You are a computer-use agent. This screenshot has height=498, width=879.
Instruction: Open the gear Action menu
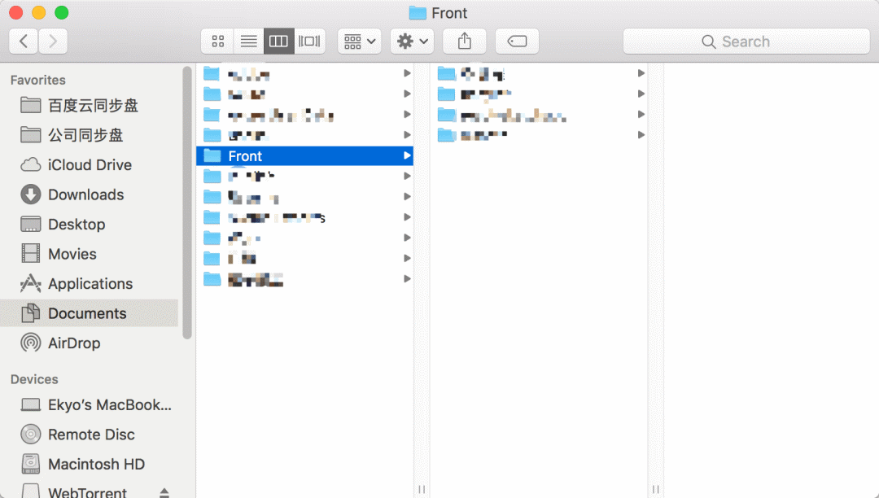(x=412, y=41)
